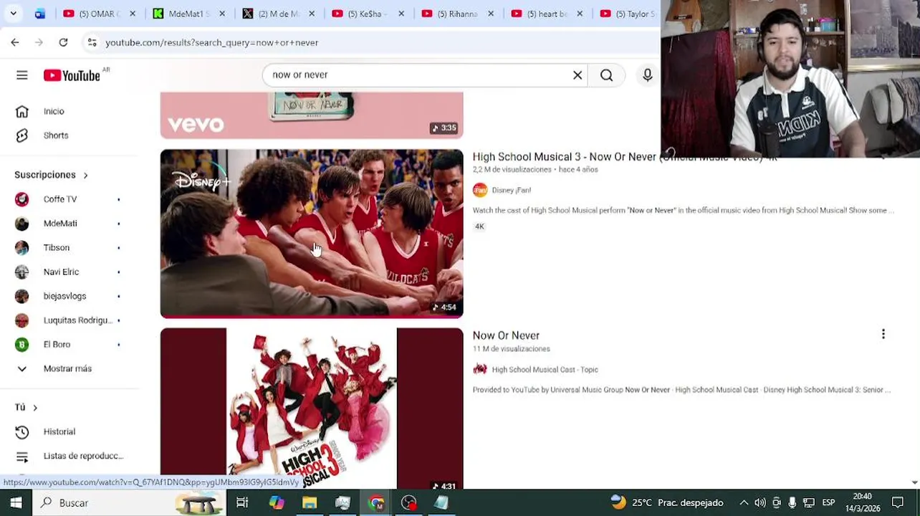
Task: Open Copilot from the taskbar
Action: pyautogui.click(x=277, y=502)
